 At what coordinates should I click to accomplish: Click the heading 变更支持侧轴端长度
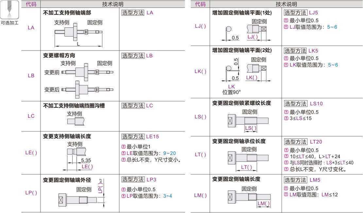click(67, 136)
